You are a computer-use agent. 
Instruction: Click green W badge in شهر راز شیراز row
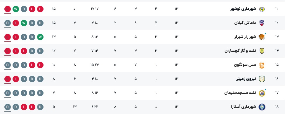pyautogui.click(x=40, y=37)
